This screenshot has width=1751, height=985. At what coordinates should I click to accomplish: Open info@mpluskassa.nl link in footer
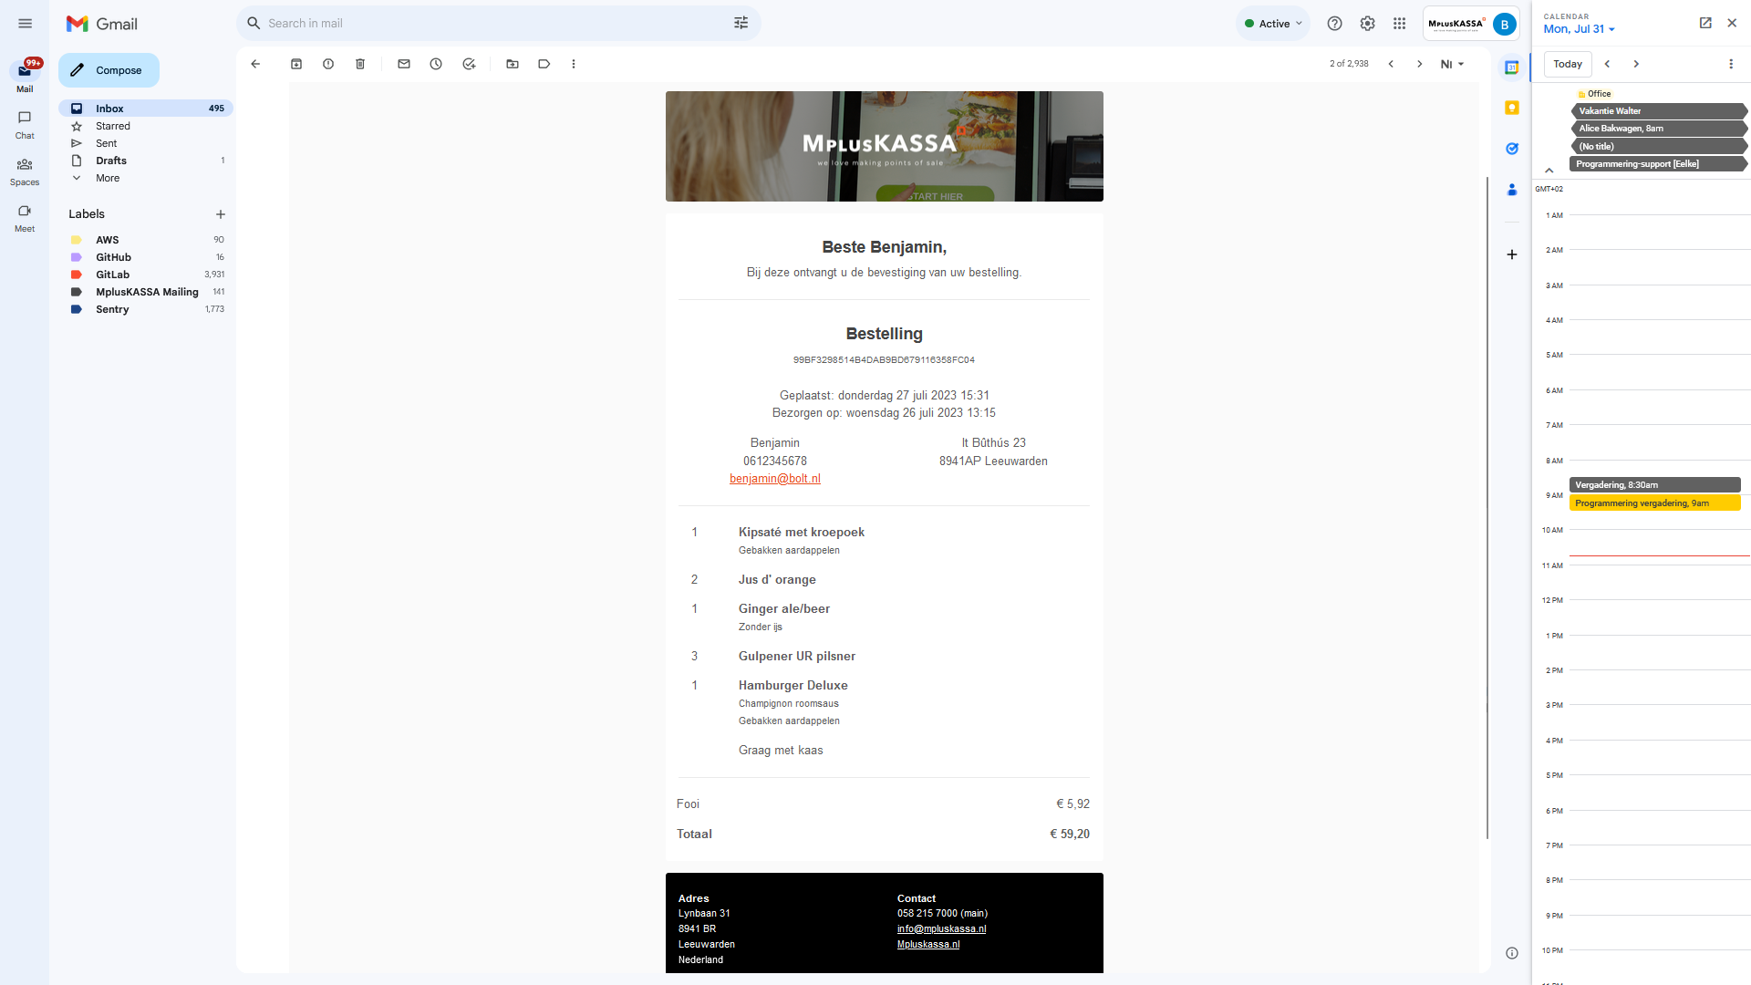[x=941, y=929]
